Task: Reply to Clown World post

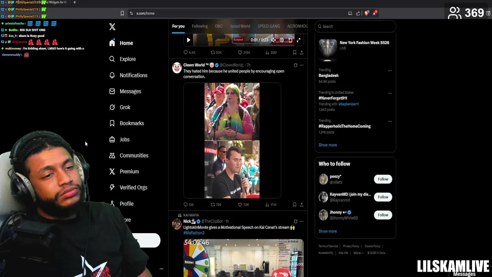Action: pyautogui.click(x=188, y=205)
